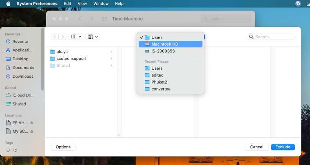Expand ahays folder chevron

(x=111, y=52)
